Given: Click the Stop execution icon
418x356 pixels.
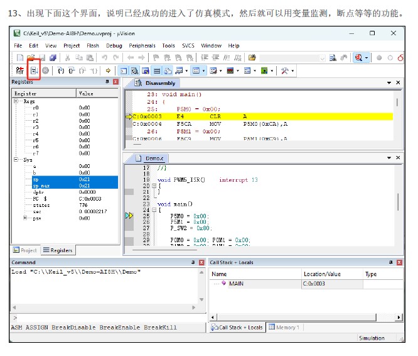Looking at the screenshot, I should pos(45,70).
